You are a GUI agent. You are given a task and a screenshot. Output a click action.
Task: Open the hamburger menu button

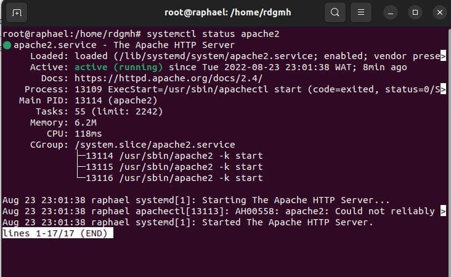coord(362,12)
